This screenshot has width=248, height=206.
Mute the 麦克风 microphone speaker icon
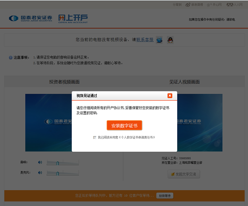coord(40,172)
